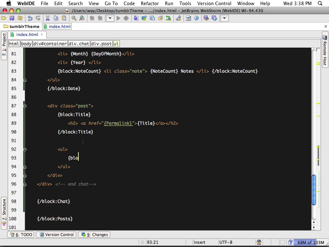Click index.html in the navigation bar
This screenshot has height=247, width=329.
point(57,26)
